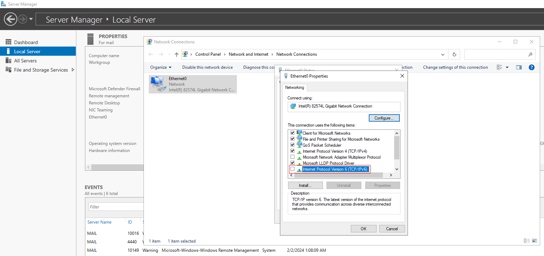Open recent locations dropdown chevron
This screenshot has height=256, width=544.
click(170, 55)
